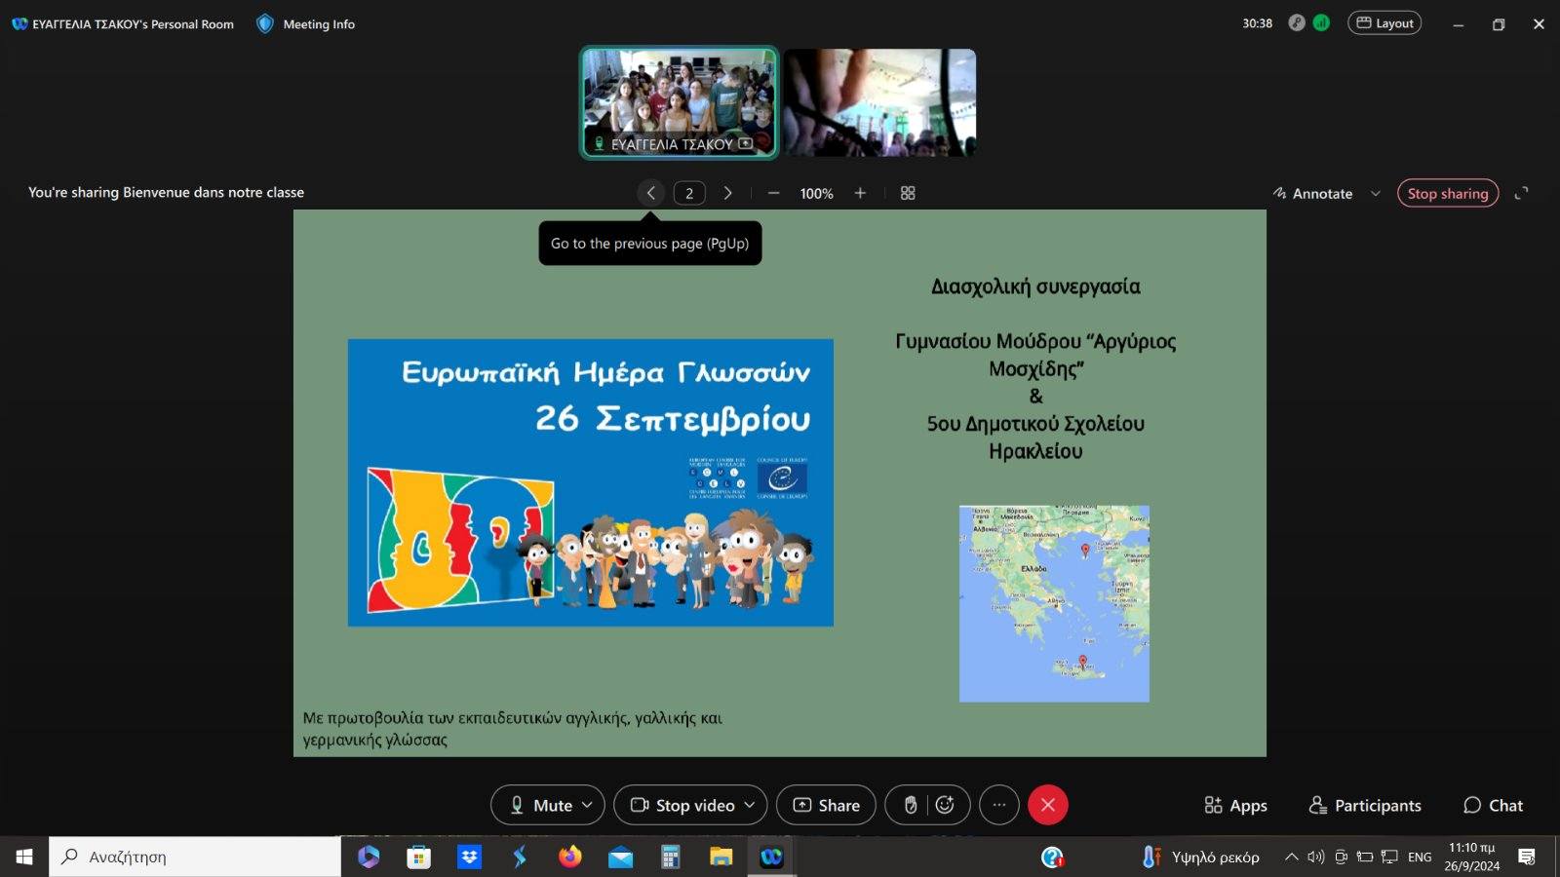Open the Participants panel
This screenshot has width=1560, height=877.
click(1365, 805)
